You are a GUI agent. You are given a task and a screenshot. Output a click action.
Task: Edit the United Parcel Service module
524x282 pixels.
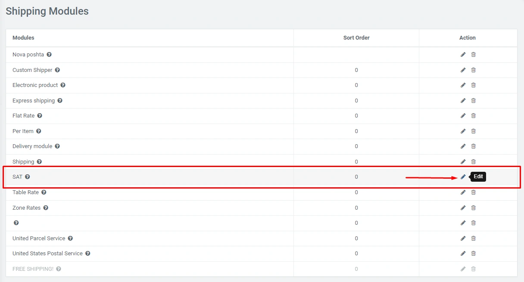(463, 238)
